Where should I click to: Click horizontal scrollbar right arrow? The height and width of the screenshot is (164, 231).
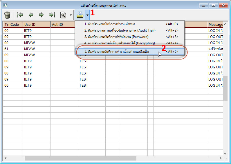(x=220, y=158)
